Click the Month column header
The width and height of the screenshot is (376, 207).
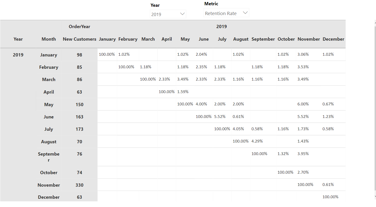[x=49, y=39]
